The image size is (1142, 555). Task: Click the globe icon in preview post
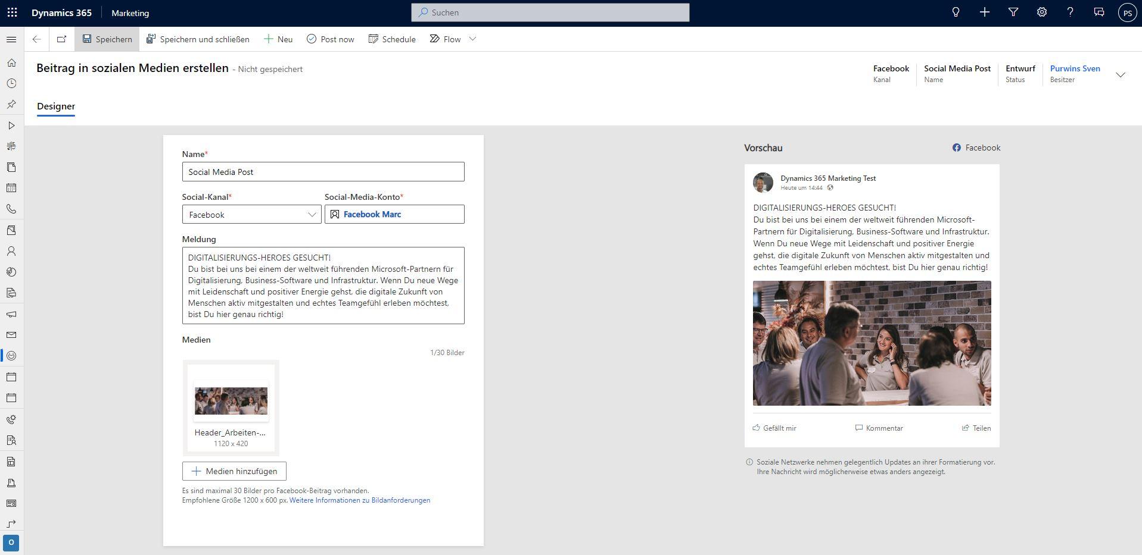(830, 187)
